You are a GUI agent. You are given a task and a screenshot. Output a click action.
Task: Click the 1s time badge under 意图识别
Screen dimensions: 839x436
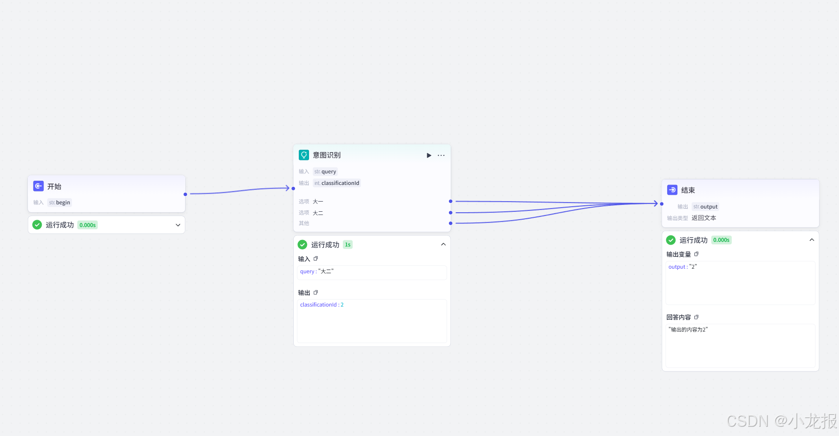[x=347, y=245]
